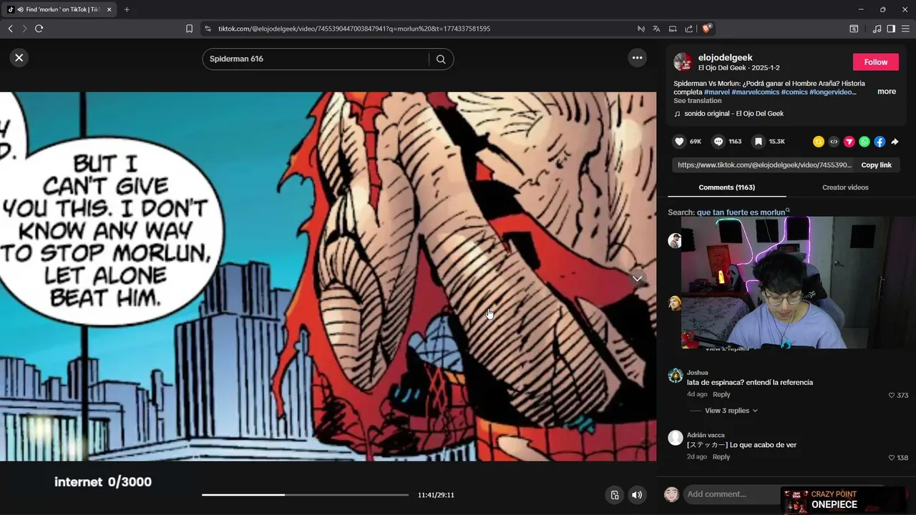Click the Copy link button
916x515 pixels.
(876, 165)
